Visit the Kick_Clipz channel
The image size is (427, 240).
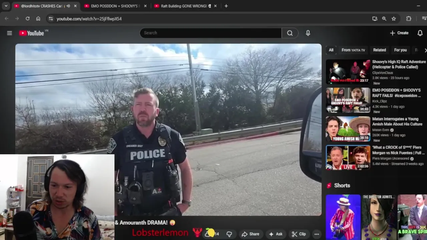click(x=380, y=101)
